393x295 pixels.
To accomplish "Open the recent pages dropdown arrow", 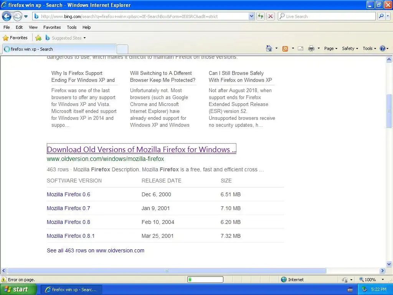I will tap(26, 17).
